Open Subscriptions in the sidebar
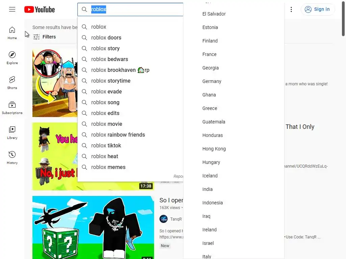The height and width of the screenshot is (259, 346). [x=12, y=108]
